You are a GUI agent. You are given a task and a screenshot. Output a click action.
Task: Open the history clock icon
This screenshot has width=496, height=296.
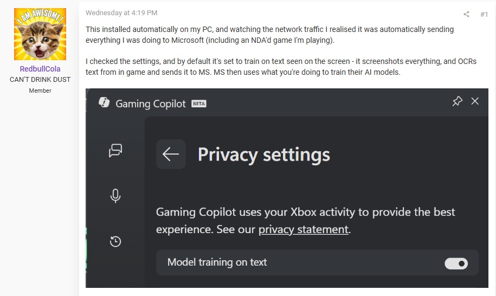pos(115,242)
